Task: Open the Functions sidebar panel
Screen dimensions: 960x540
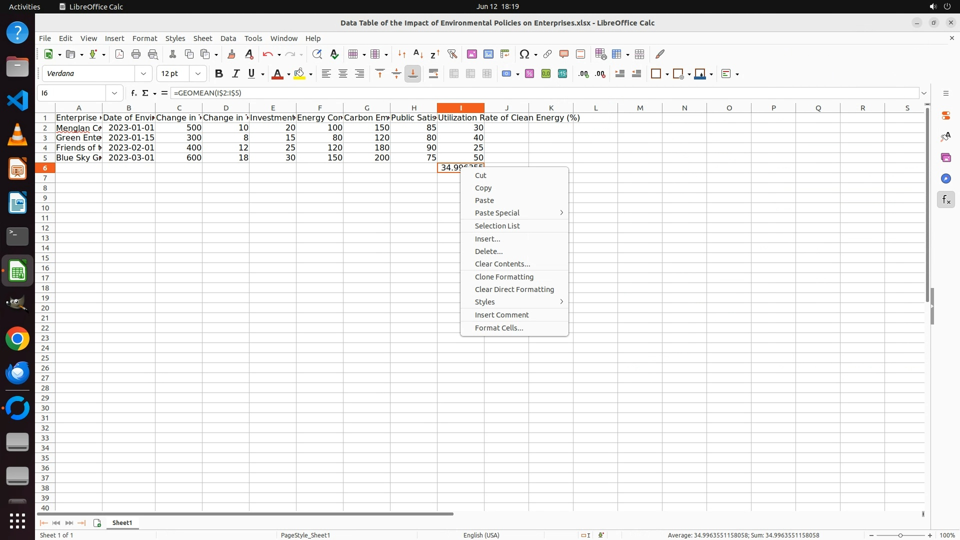Action: [x=945, y=200]
